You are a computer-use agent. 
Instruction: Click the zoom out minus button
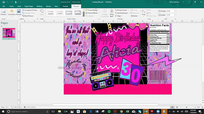pos(180,107)
